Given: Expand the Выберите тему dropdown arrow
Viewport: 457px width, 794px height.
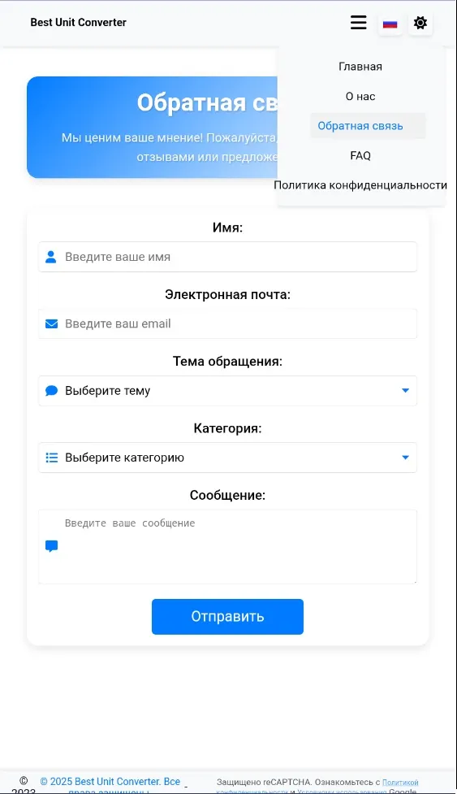Looking at the screenshot, I should 405,390.
